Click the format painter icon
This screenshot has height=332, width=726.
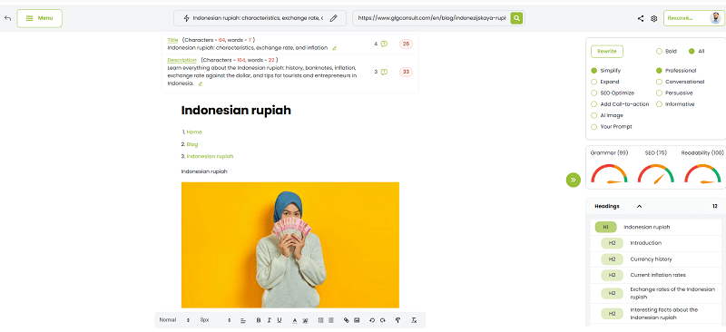[x=397, y=320]
